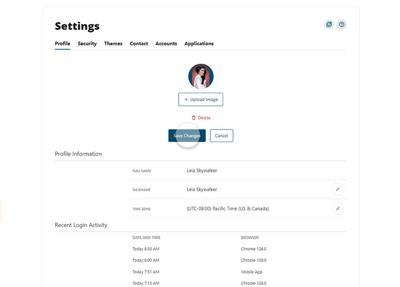
Task: Select the Applications tab
Action: 199,44
